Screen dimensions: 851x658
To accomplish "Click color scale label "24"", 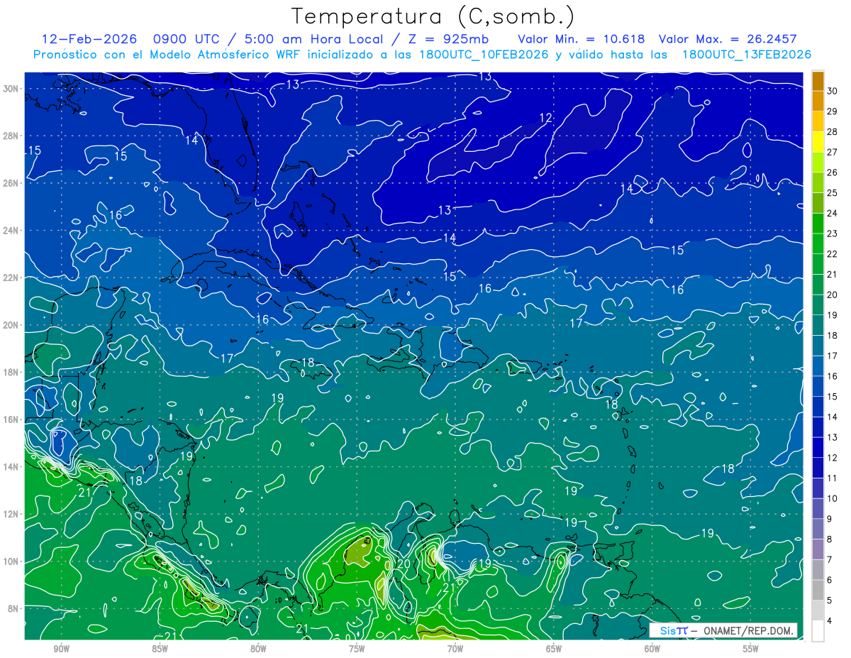I will coord(832,214).
